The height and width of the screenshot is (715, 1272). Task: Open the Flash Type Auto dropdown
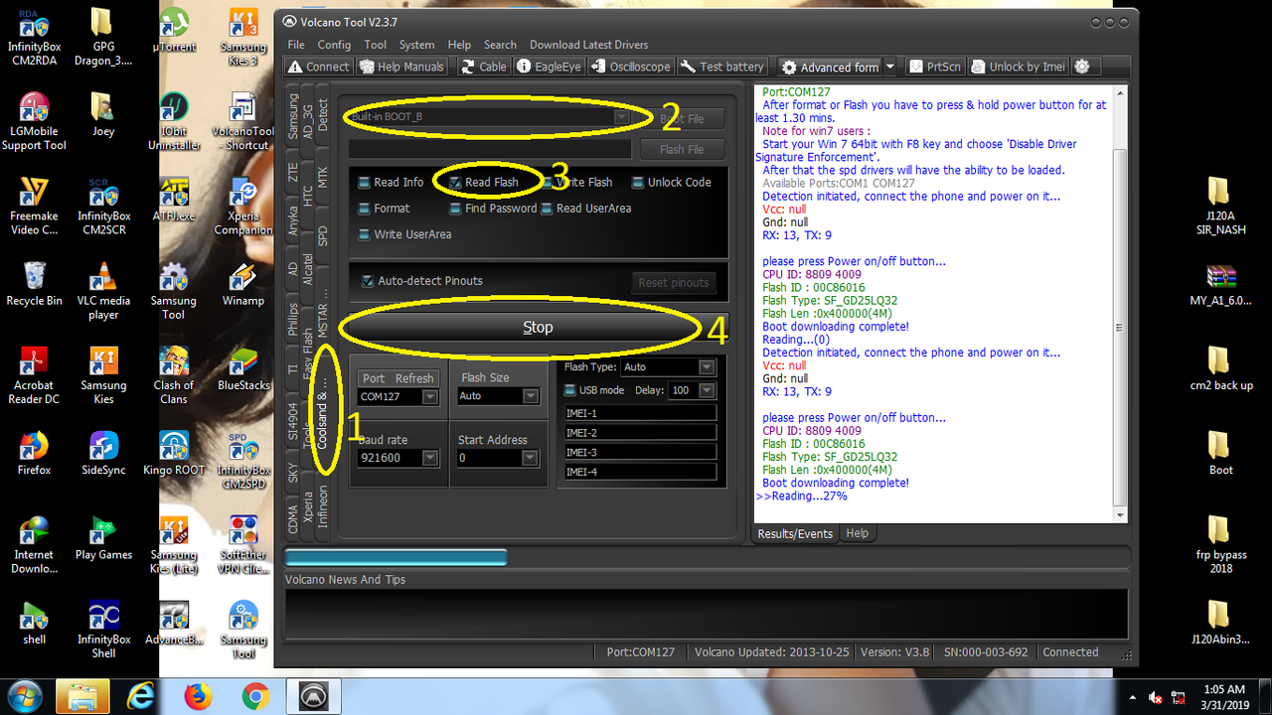pyautogui.click(x=706, y=367)
